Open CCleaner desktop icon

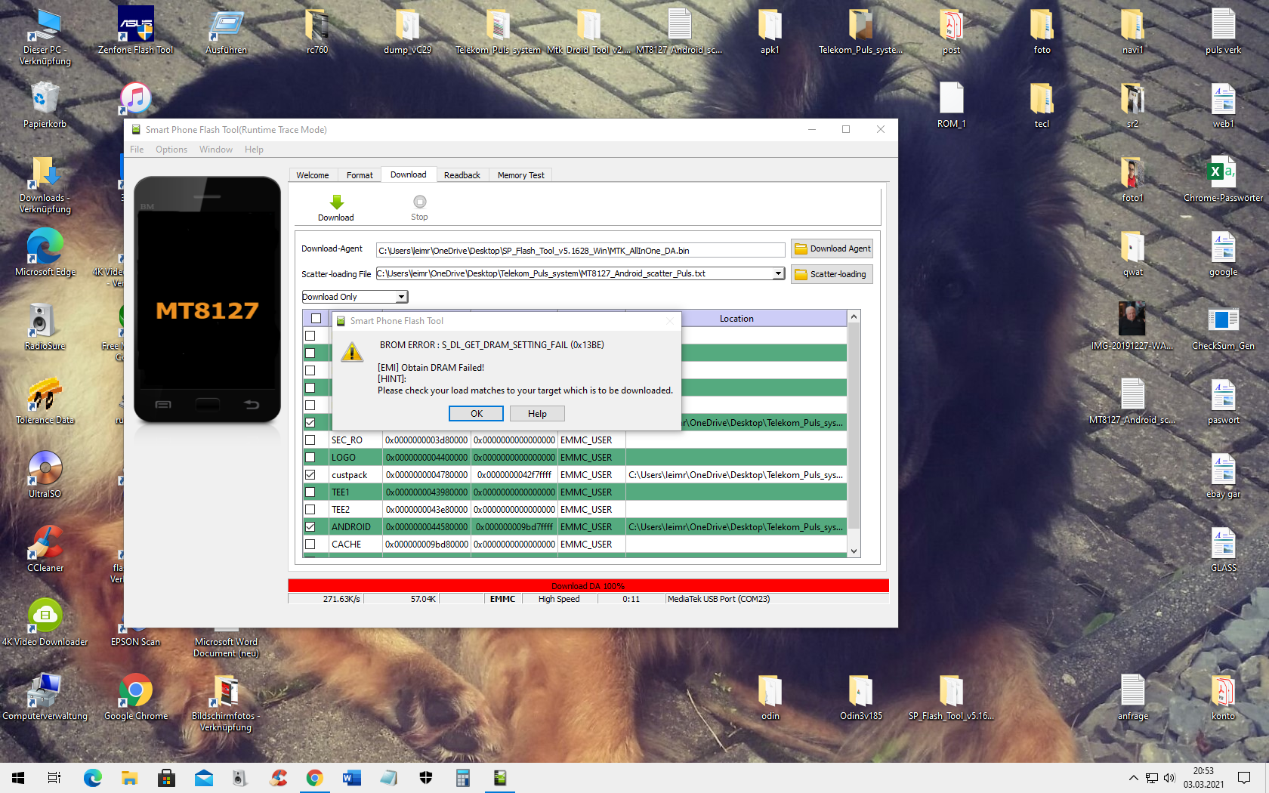(45, 549)
